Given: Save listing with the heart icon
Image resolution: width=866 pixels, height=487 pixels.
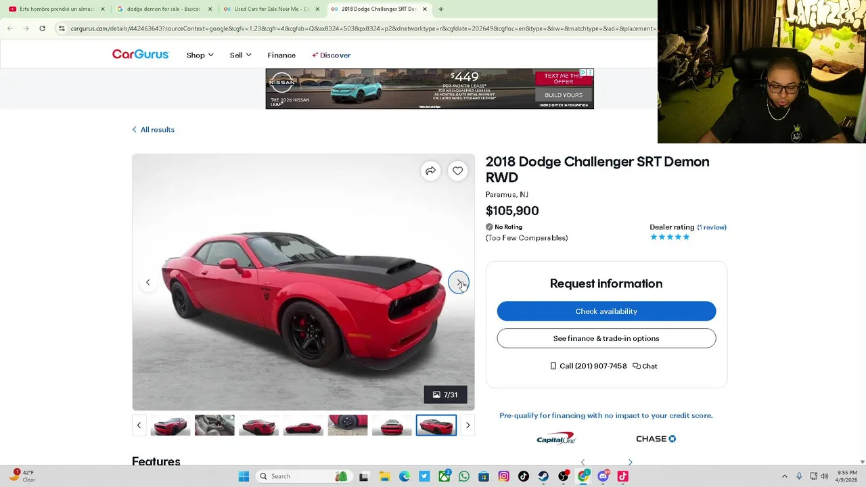Looking at the screenshot, I should tap(458, 171).
